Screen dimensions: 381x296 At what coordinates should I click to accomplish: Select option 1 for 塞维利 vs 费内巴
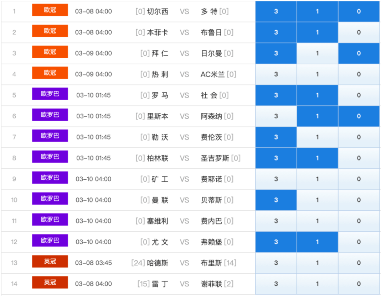317,221
